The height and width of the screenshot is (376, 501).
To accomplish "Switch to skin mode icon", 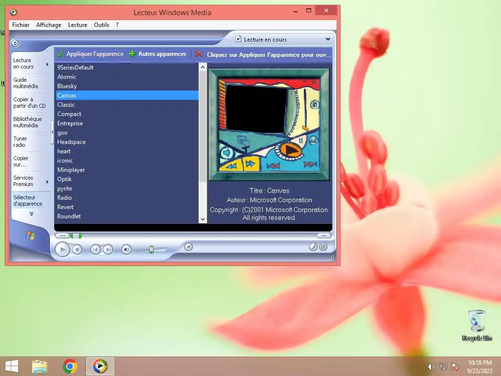I will pyautogui.click(x=323, y=247).
